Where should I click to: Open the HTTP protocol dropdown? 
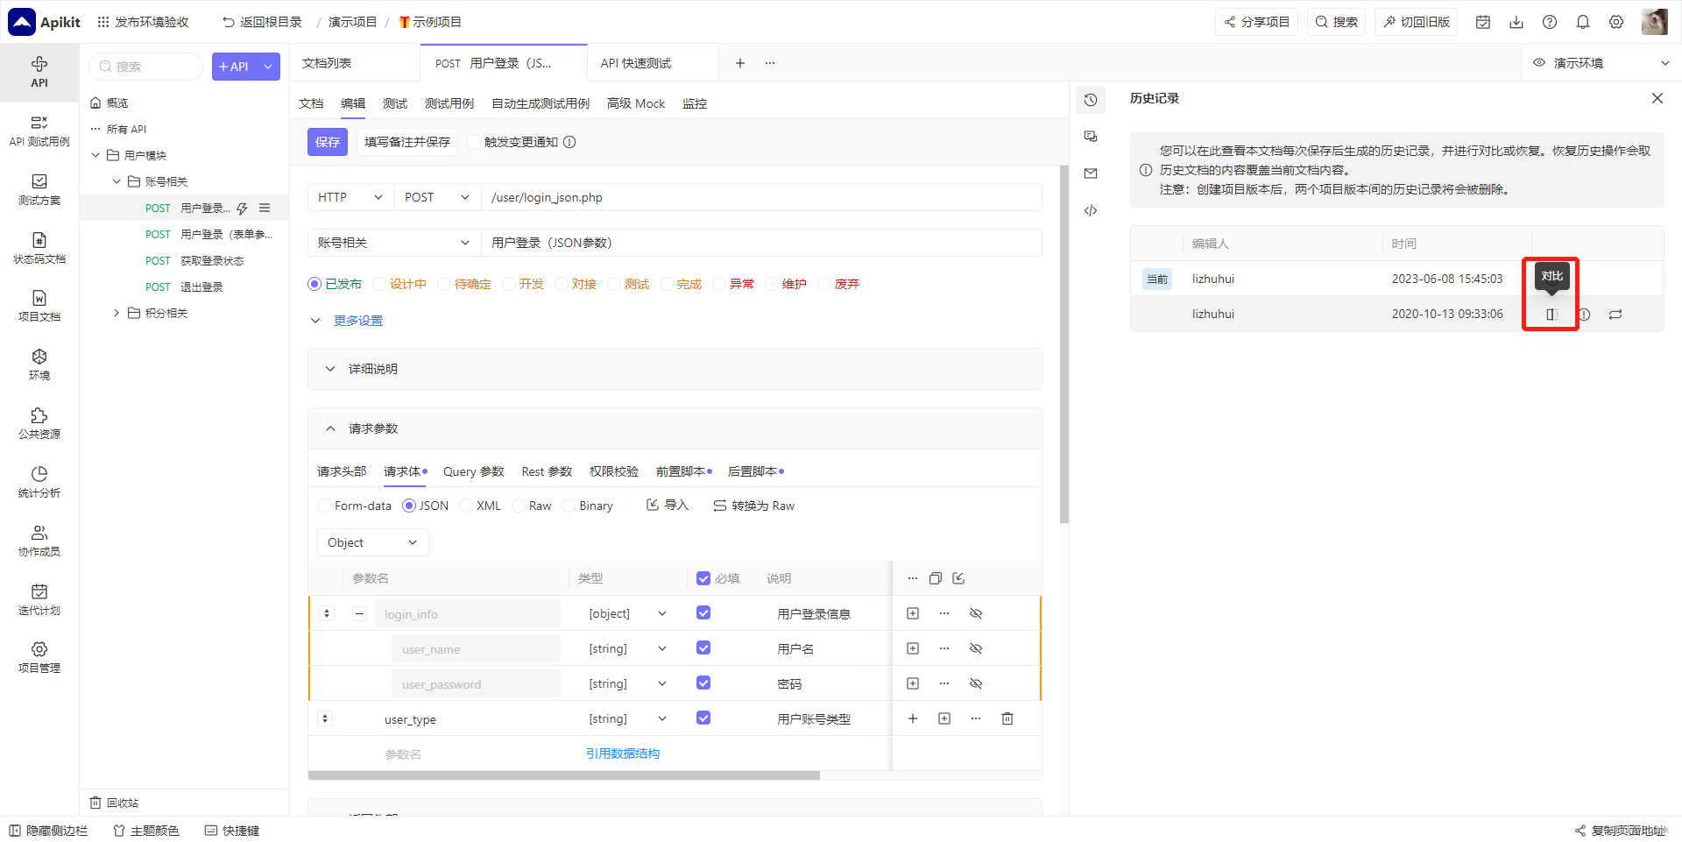pos(350,197)
